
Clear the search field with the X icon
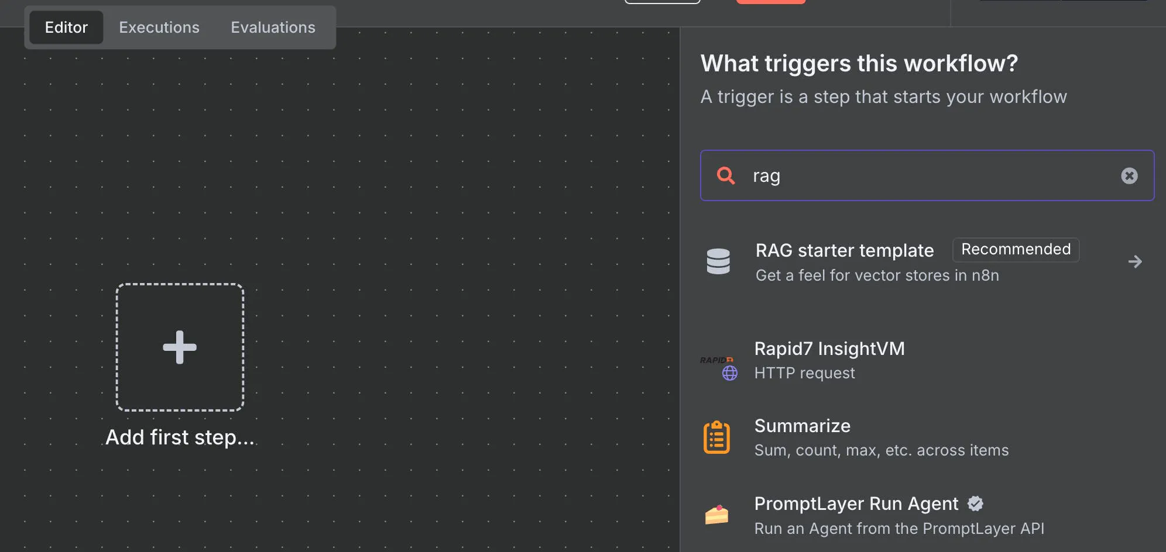click(1129, 176)
